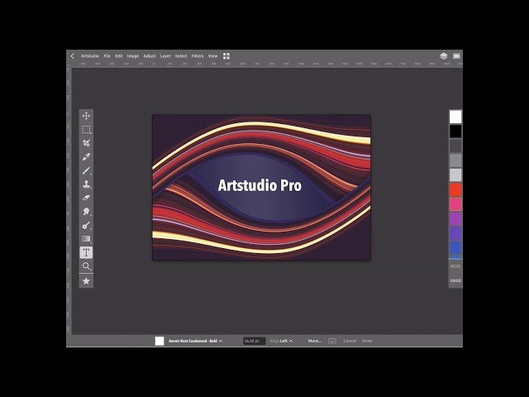Pick the black color swatch

point(455,132)
